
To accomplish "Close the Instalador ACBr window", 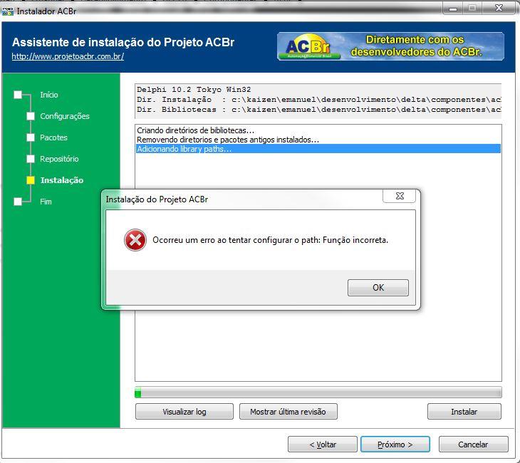I will 499,9.
